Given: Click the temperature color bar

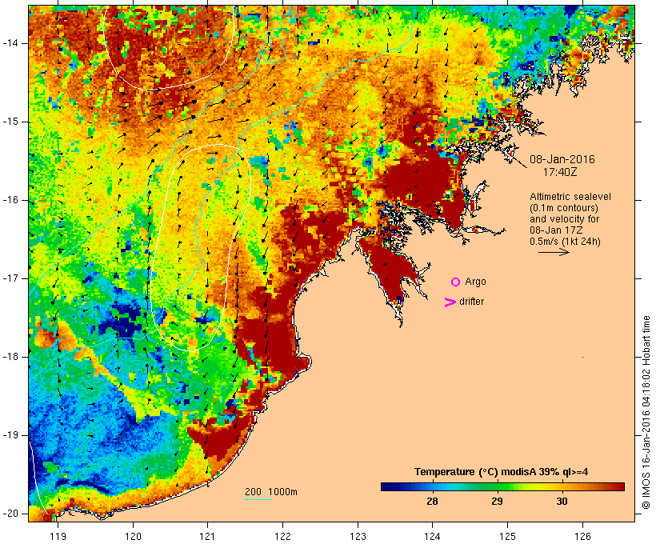Looking at the screenshot, I should pyautogui.click(x=502, y=486).
